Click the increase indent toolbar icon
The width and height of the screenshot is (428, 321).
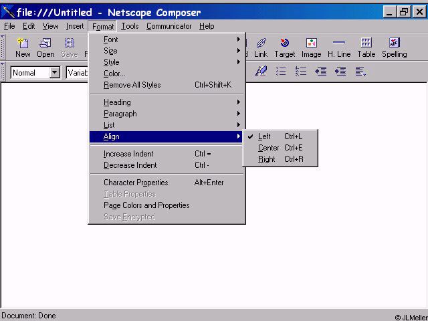340,72
